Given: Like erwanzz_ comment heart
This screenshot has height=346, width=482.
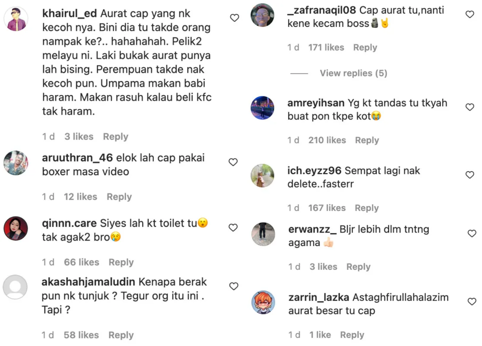Looking at the screenshot, I should 472,234.
